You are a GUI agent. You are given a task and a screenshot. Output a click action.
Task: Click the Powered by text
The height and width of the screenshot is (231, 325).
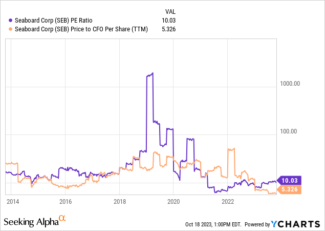point(257,224)
